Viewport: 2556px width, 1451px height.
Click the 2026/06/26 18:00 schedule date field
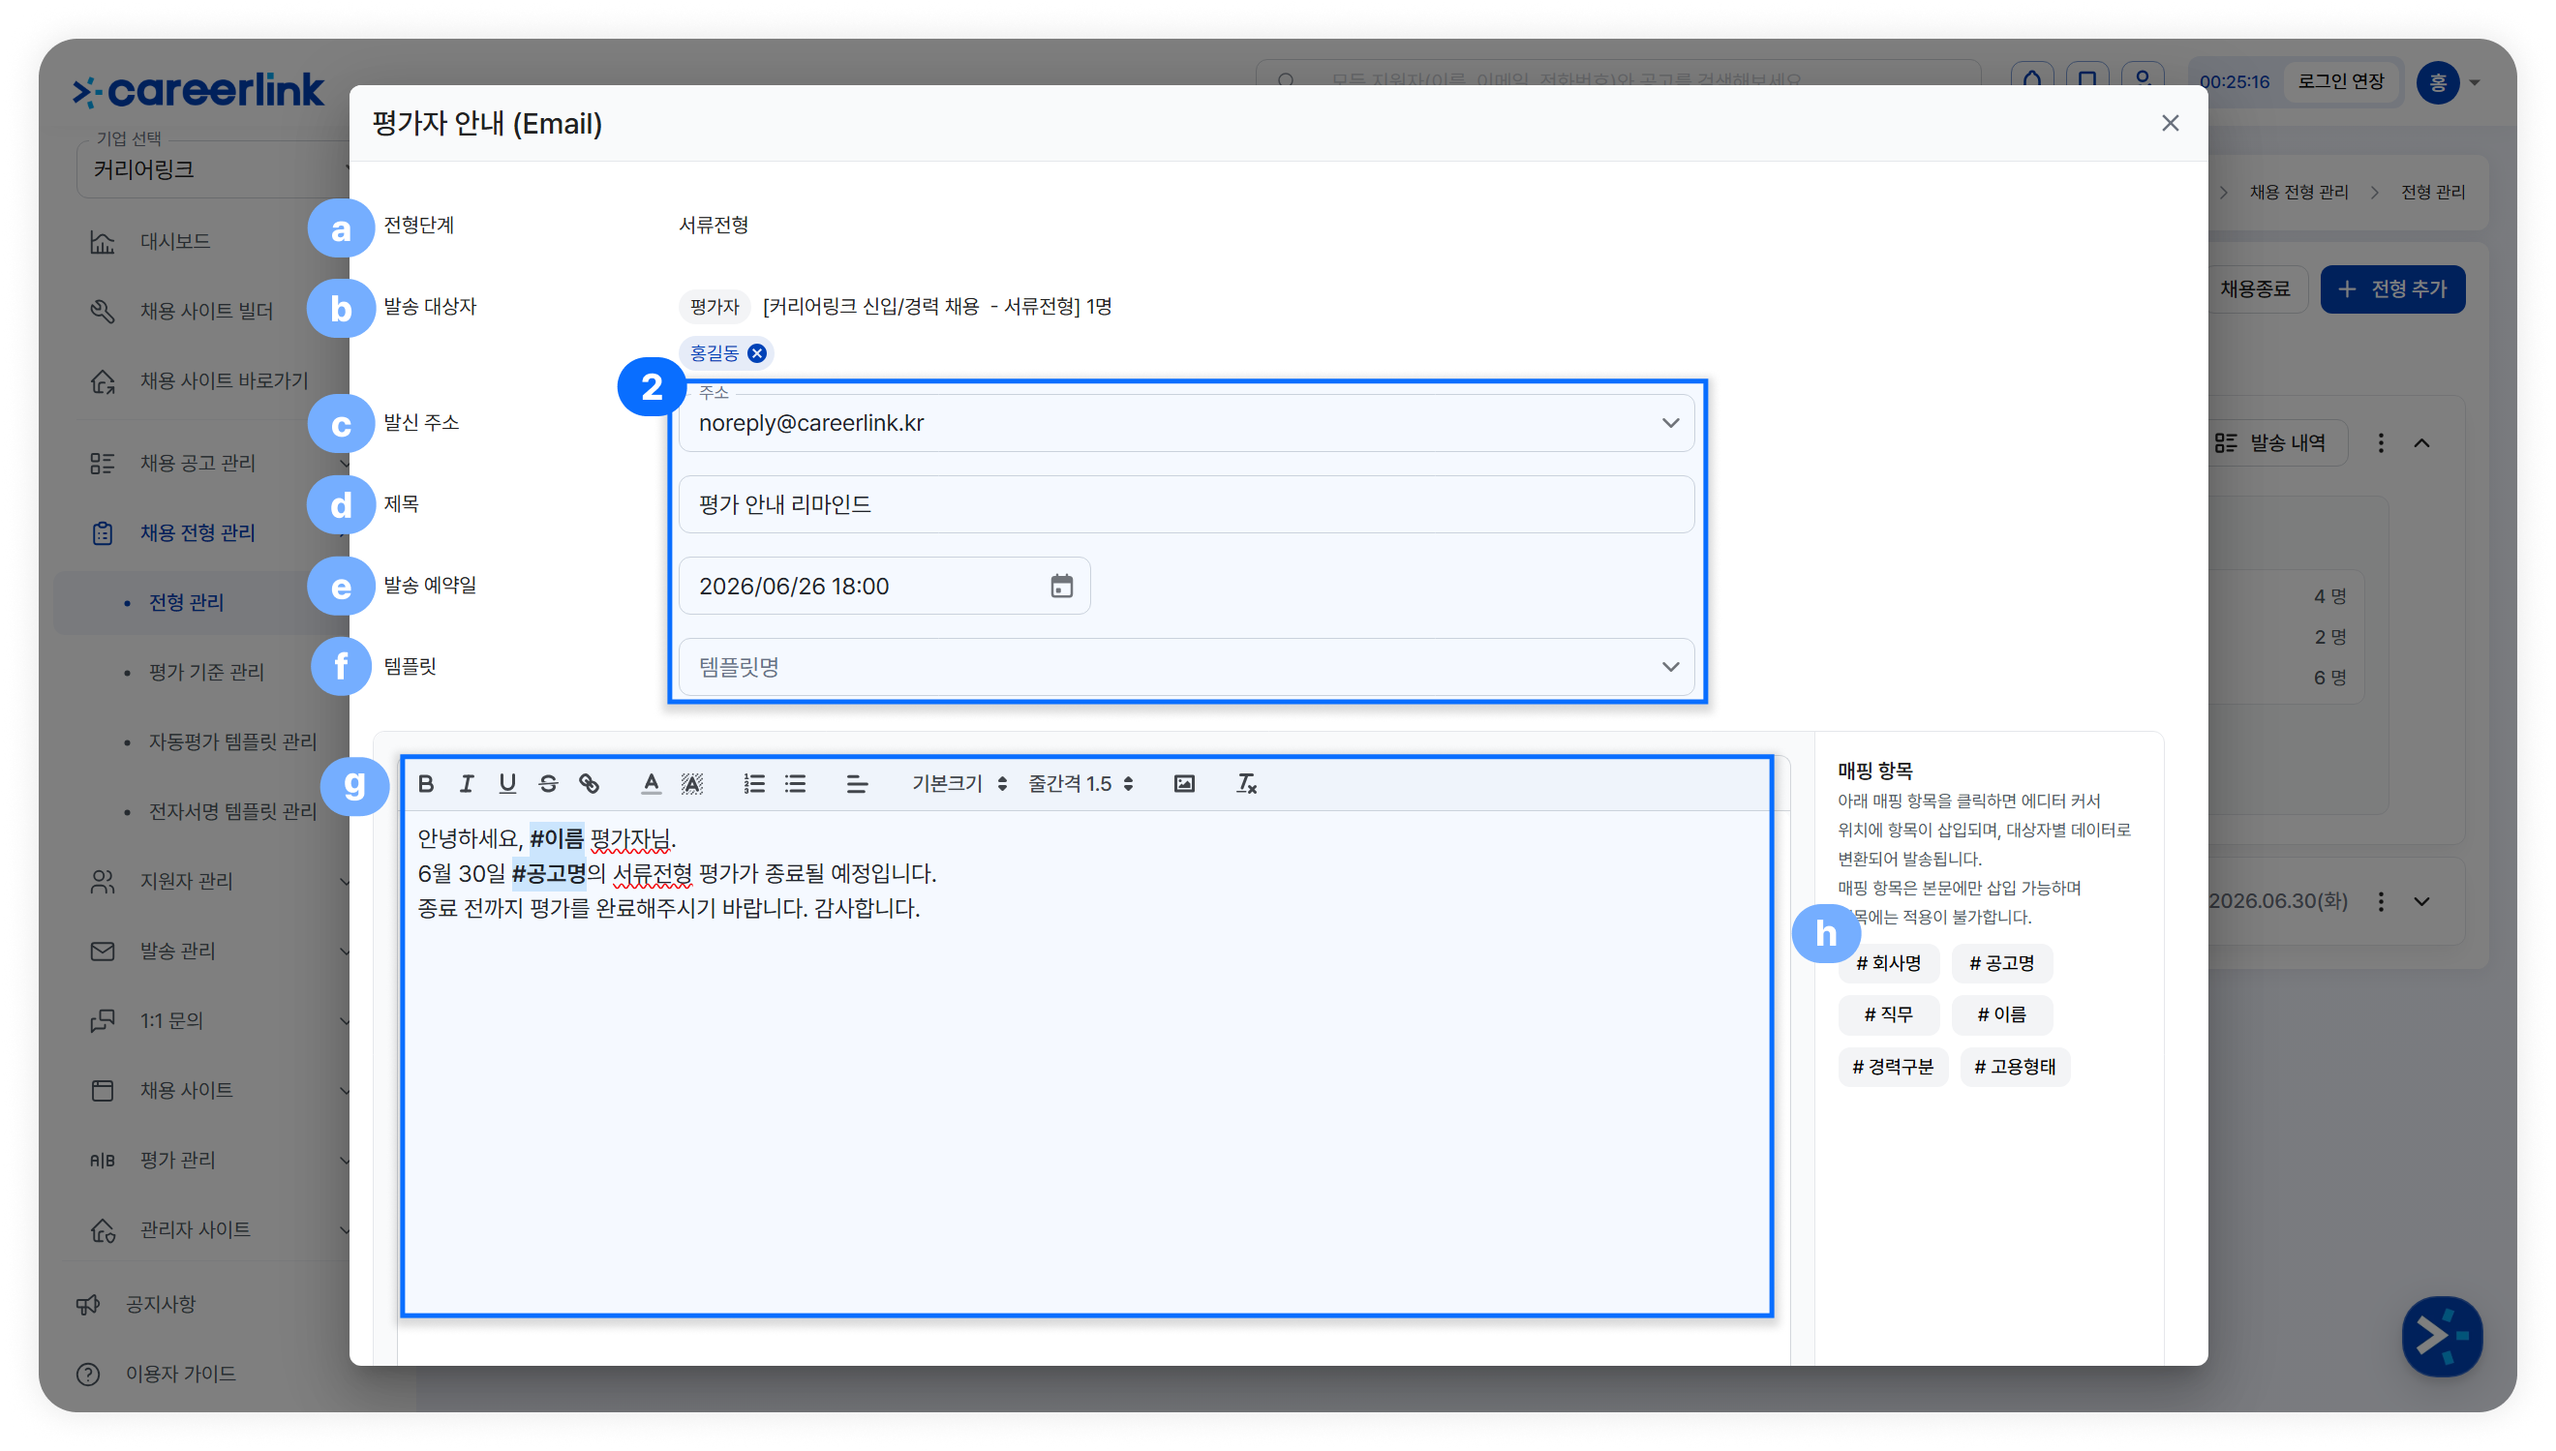pos(884,586)
